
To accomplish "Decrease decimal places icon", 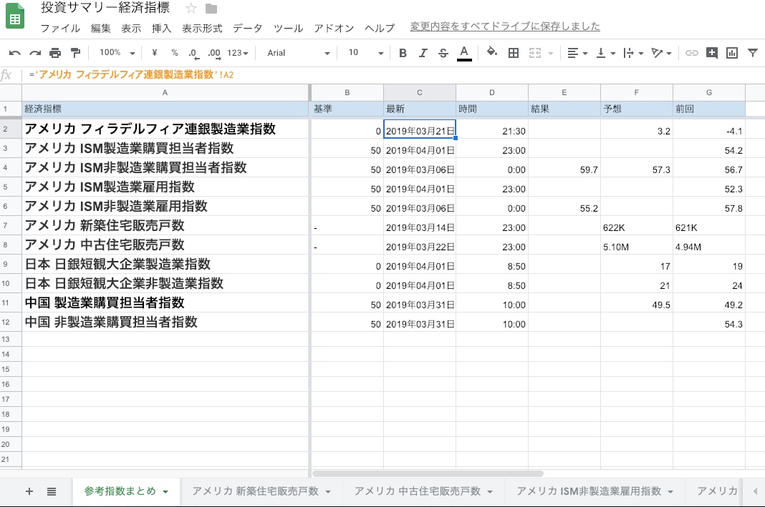I will coord(193,53).
